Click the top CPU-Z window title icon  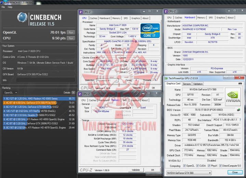[81, 12]
